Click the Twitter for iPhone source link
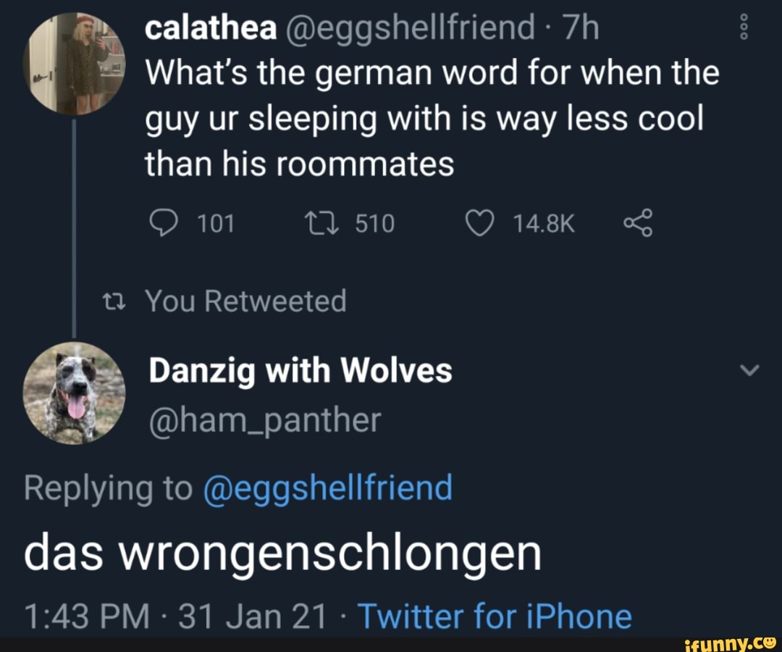Viewport: 782px width, 652px height. pos(495,616)
